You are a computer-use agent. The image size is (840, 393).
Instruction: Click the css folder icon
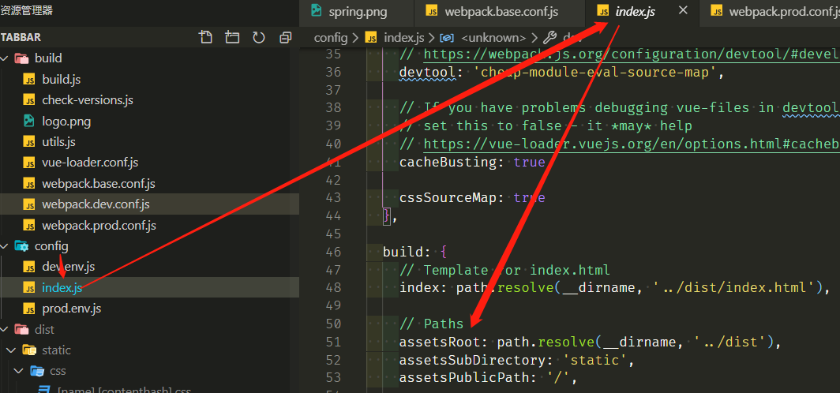click(x=37, y=371)
